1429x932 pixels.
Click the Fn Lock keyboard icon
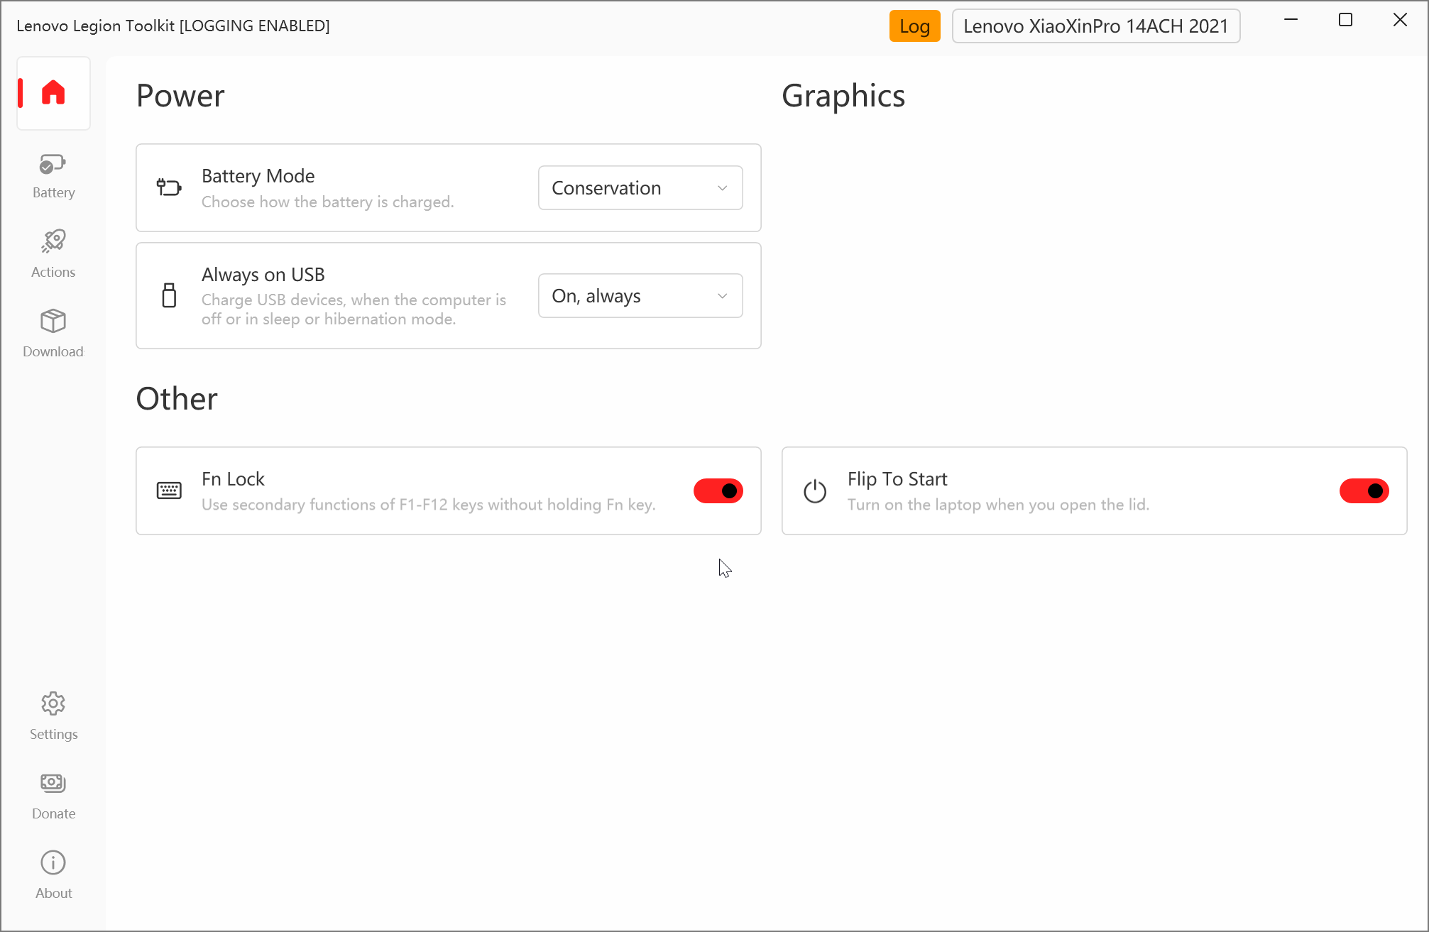coord(169,490)
